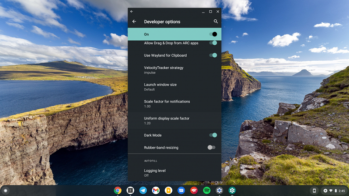Open Scale factor for notifications setting
Viewport: 349px width, 196px height.
[x=174, y=104]
